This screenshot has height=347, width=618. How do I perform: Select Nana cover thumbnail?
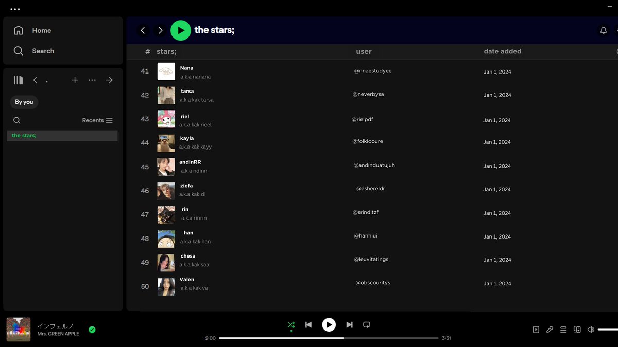click(166, 71)
